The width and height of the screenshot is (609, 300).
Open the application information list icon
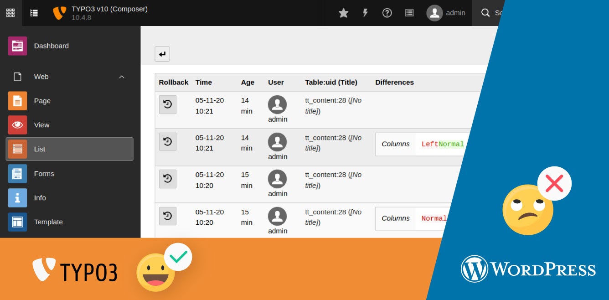pos(409,13)
